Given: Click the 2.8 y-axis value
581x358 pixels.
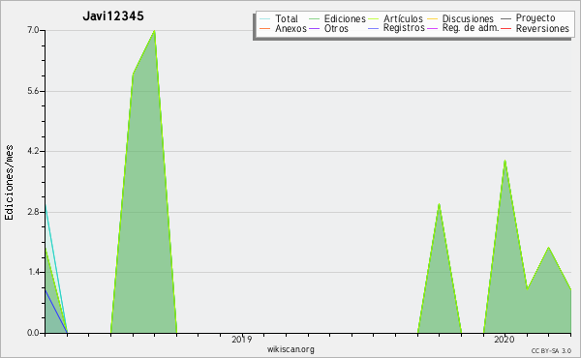Looking at the screenshot, I should [x=33, y=212].
